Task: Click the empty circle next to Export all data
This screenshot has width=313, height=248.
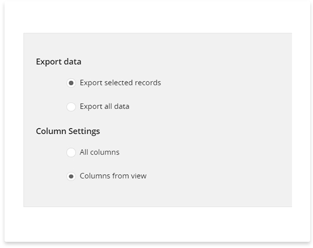Action: pyautogui.click(x=71, y=107)
